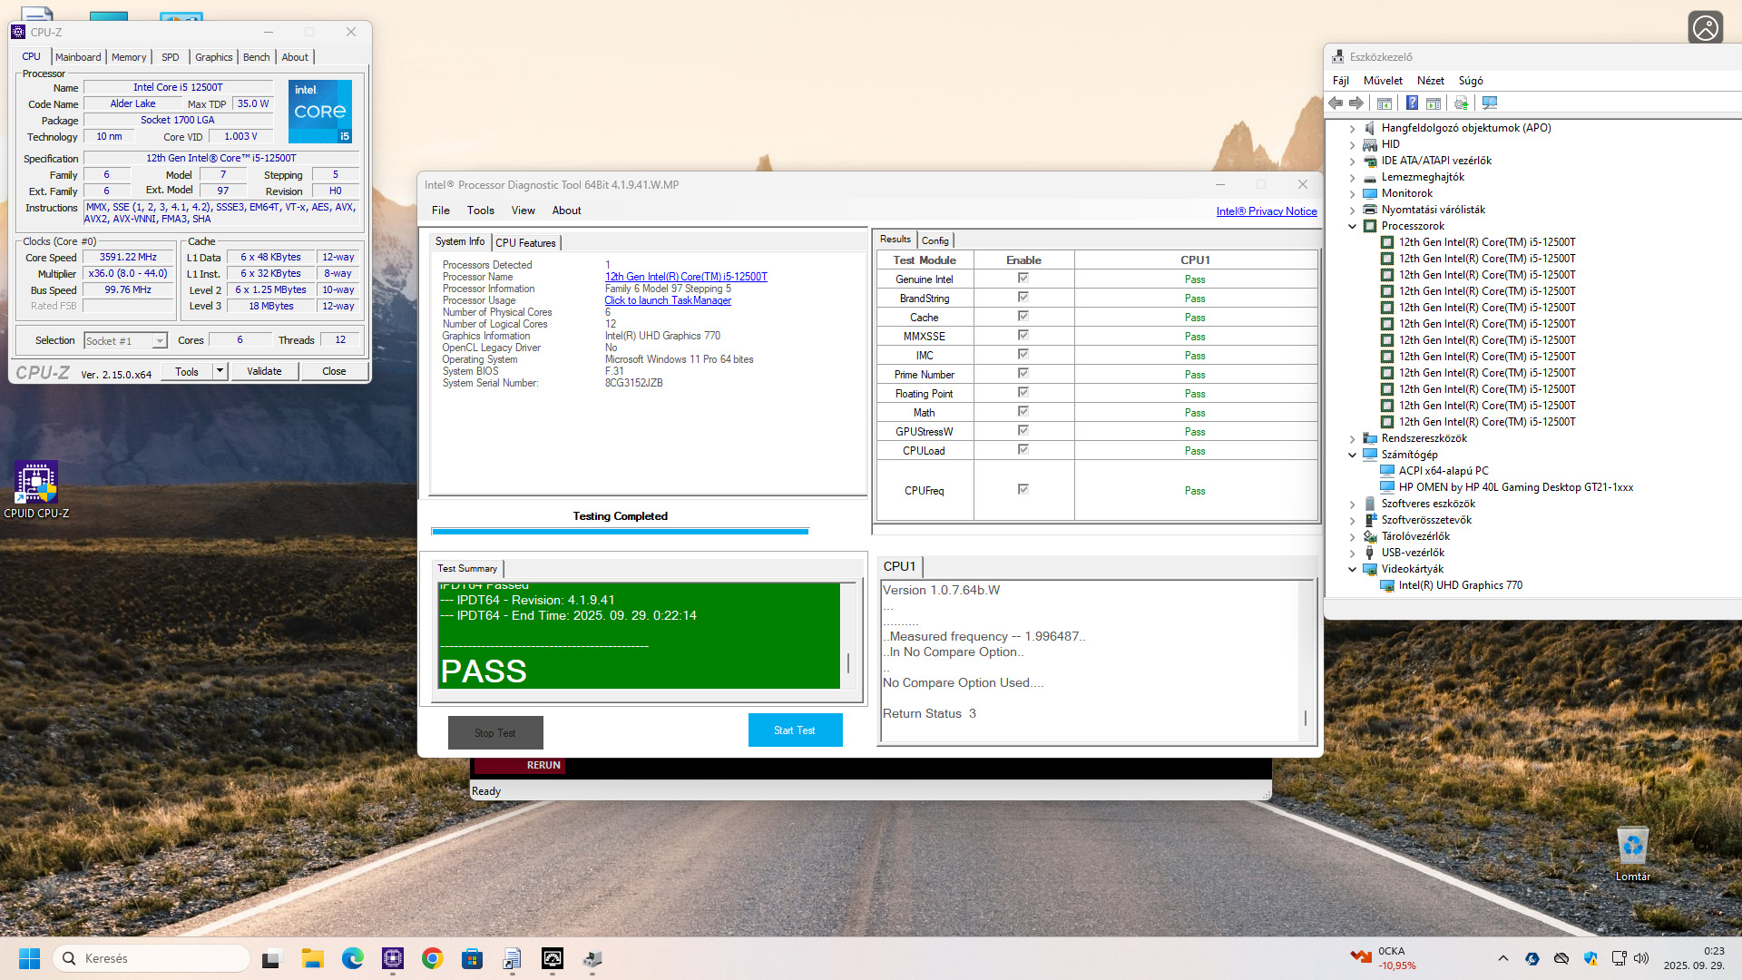The width and height of the screenshot is (1742, 980).
Task: Click the Update driver toolbar icon
Action: 1461,103
